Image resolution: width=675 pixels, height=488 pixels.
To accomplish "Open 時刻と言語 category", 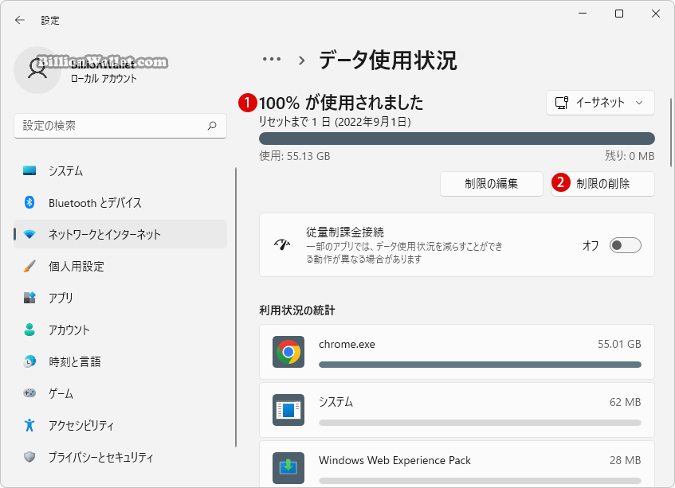I will [120, 361].
